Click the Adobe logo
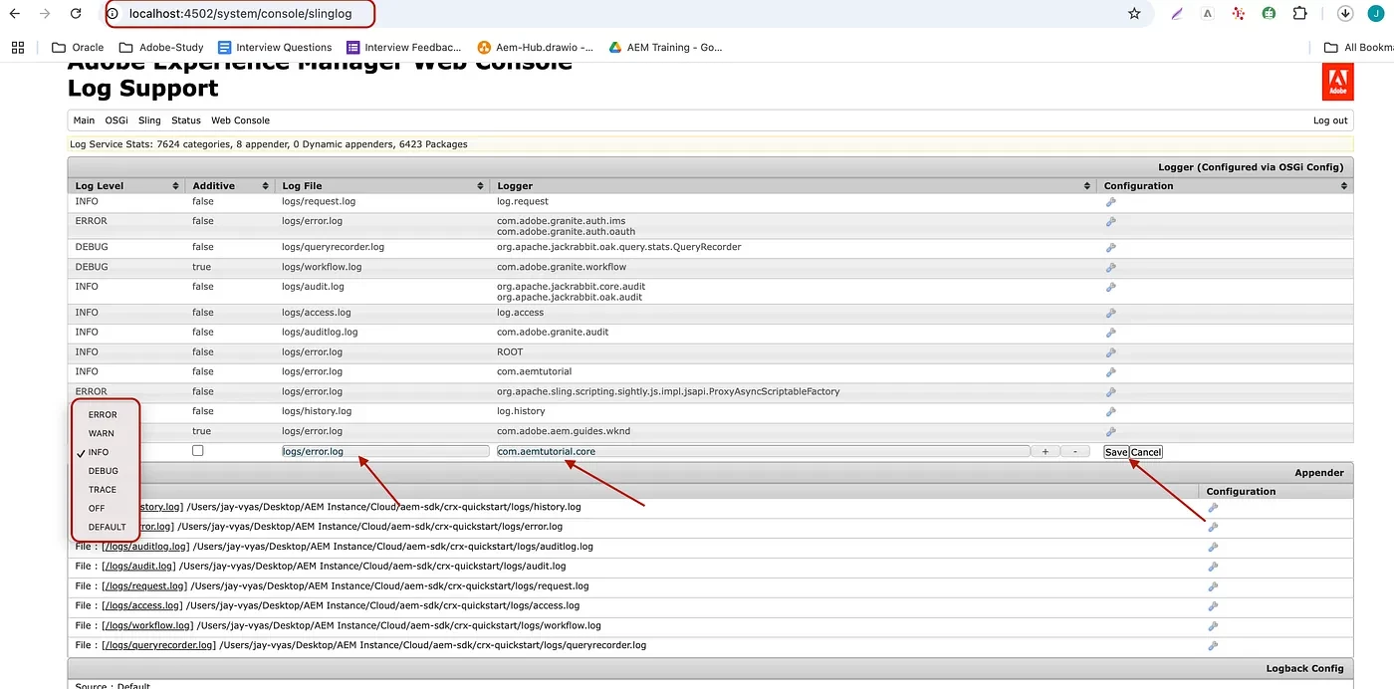1394x689 pixels. click(x=1337, y=83)
